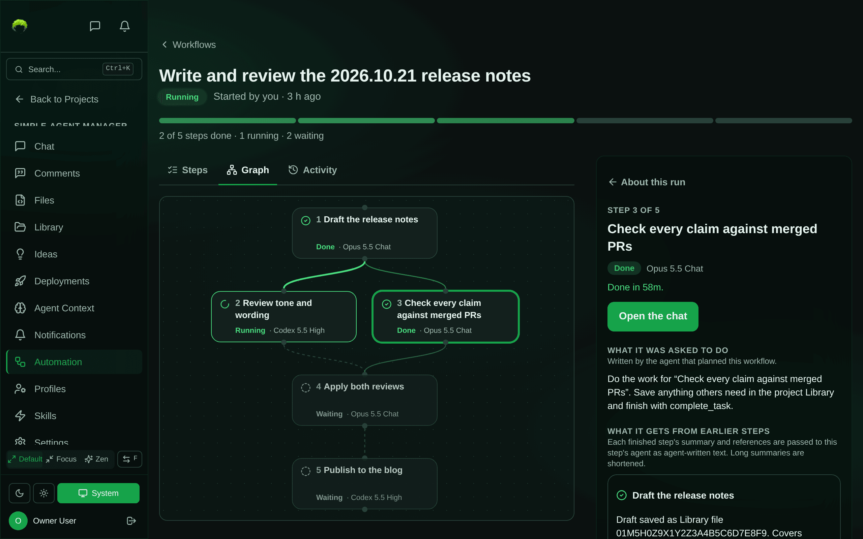Image resolution: width=863 pixels, height=539 pixels.
Task: Click Back to Projects
Action: coord(57,99)
